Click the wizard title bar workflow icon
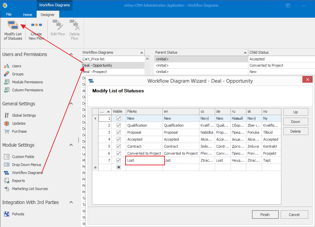This screenshot has height=227, width=315. tap(91, 81)
